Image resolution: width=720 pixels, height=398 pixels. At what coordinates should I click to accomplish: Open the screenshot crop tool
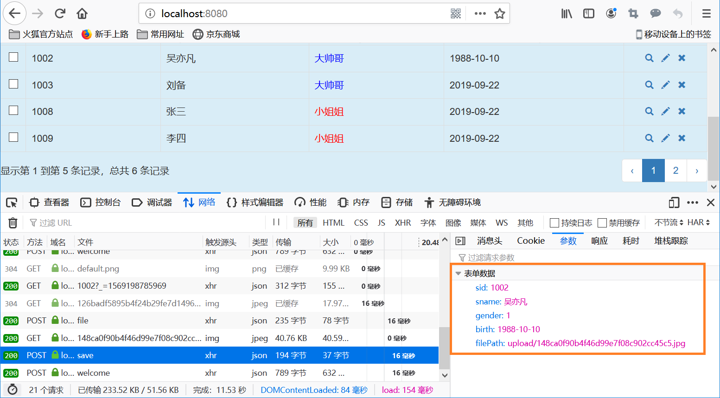(x=633, y=13)
